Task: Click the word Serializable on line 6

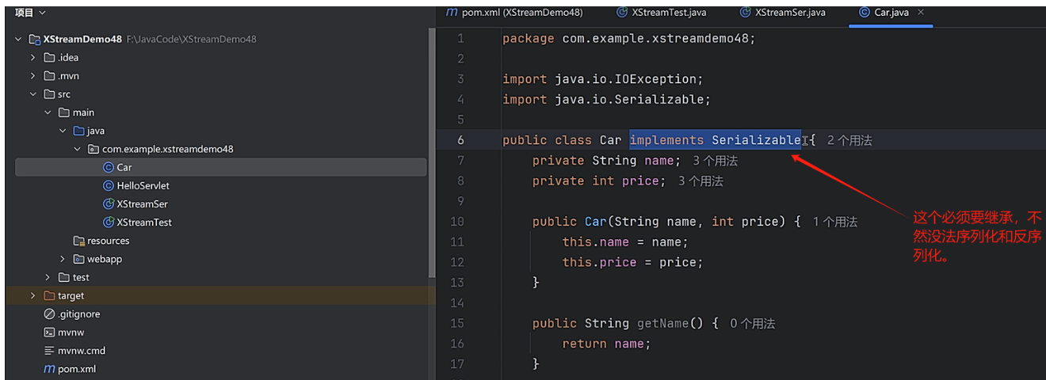Action: pos(756,140)
